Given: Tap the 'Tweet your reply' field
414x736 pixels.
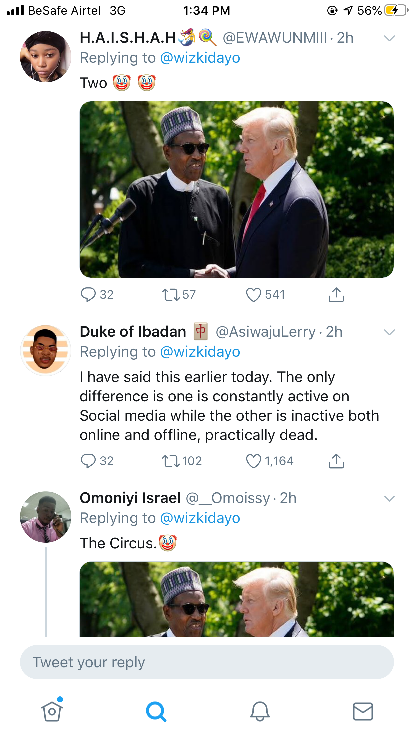Looking at the screenshot, I should [207, 662].
